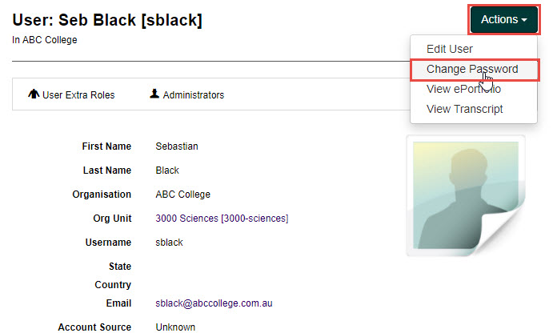The width and height of the screenshot is (553, 333).
Task: Click the Account Source value Unknown
Action: click(175, 327)
